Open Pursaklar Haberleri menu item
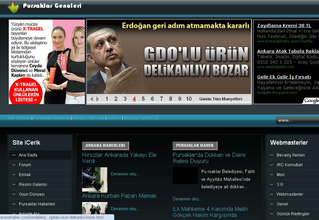 point(40,204)
